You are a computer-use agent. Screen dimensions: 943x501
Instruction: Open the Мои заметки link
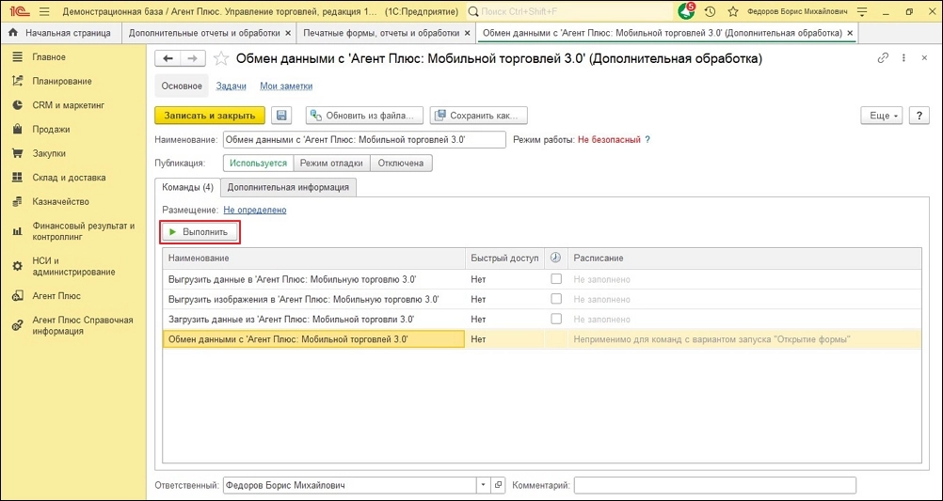[x=286, y=86]
